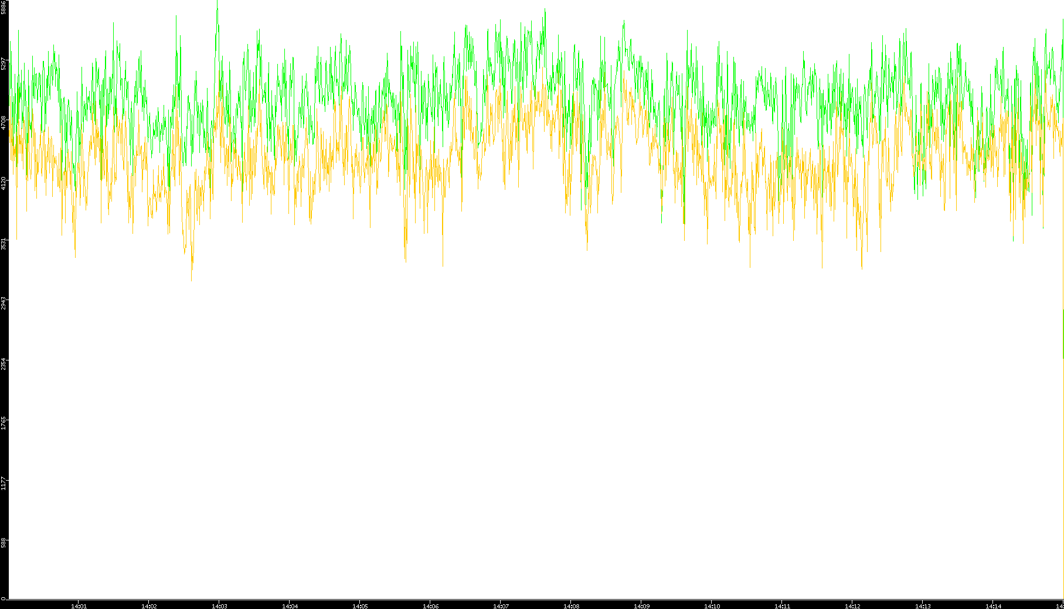Click the green bar at right edge
Image resolution: width=1064 pixels, height=609 pixels.
[x=1063, y=333]
